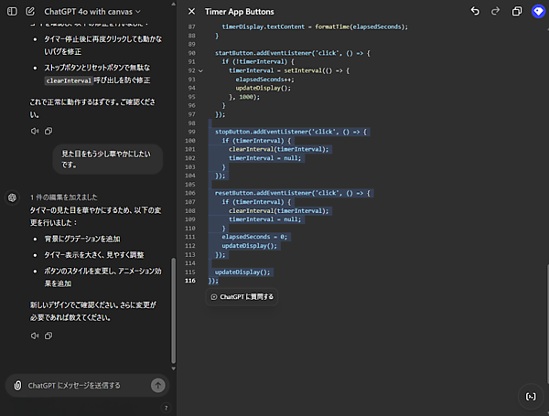Click the ChatGPTに質問する popup button
The height and width of the screenshot is (416, 549).
[242, 296]
